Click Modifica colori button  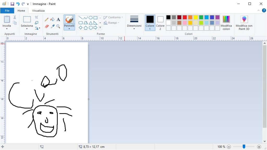(x=226, y=23)
